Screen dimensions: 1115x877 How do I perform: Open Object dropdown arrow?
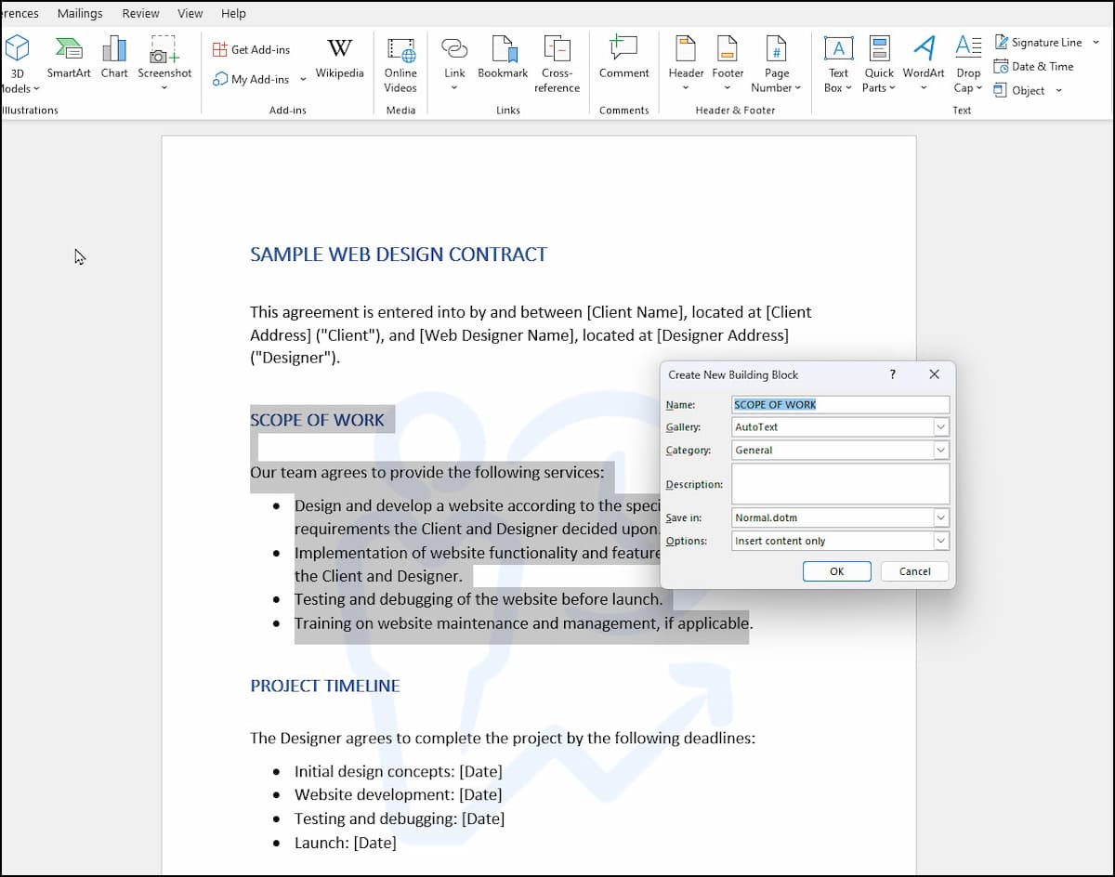point(1058,91)
